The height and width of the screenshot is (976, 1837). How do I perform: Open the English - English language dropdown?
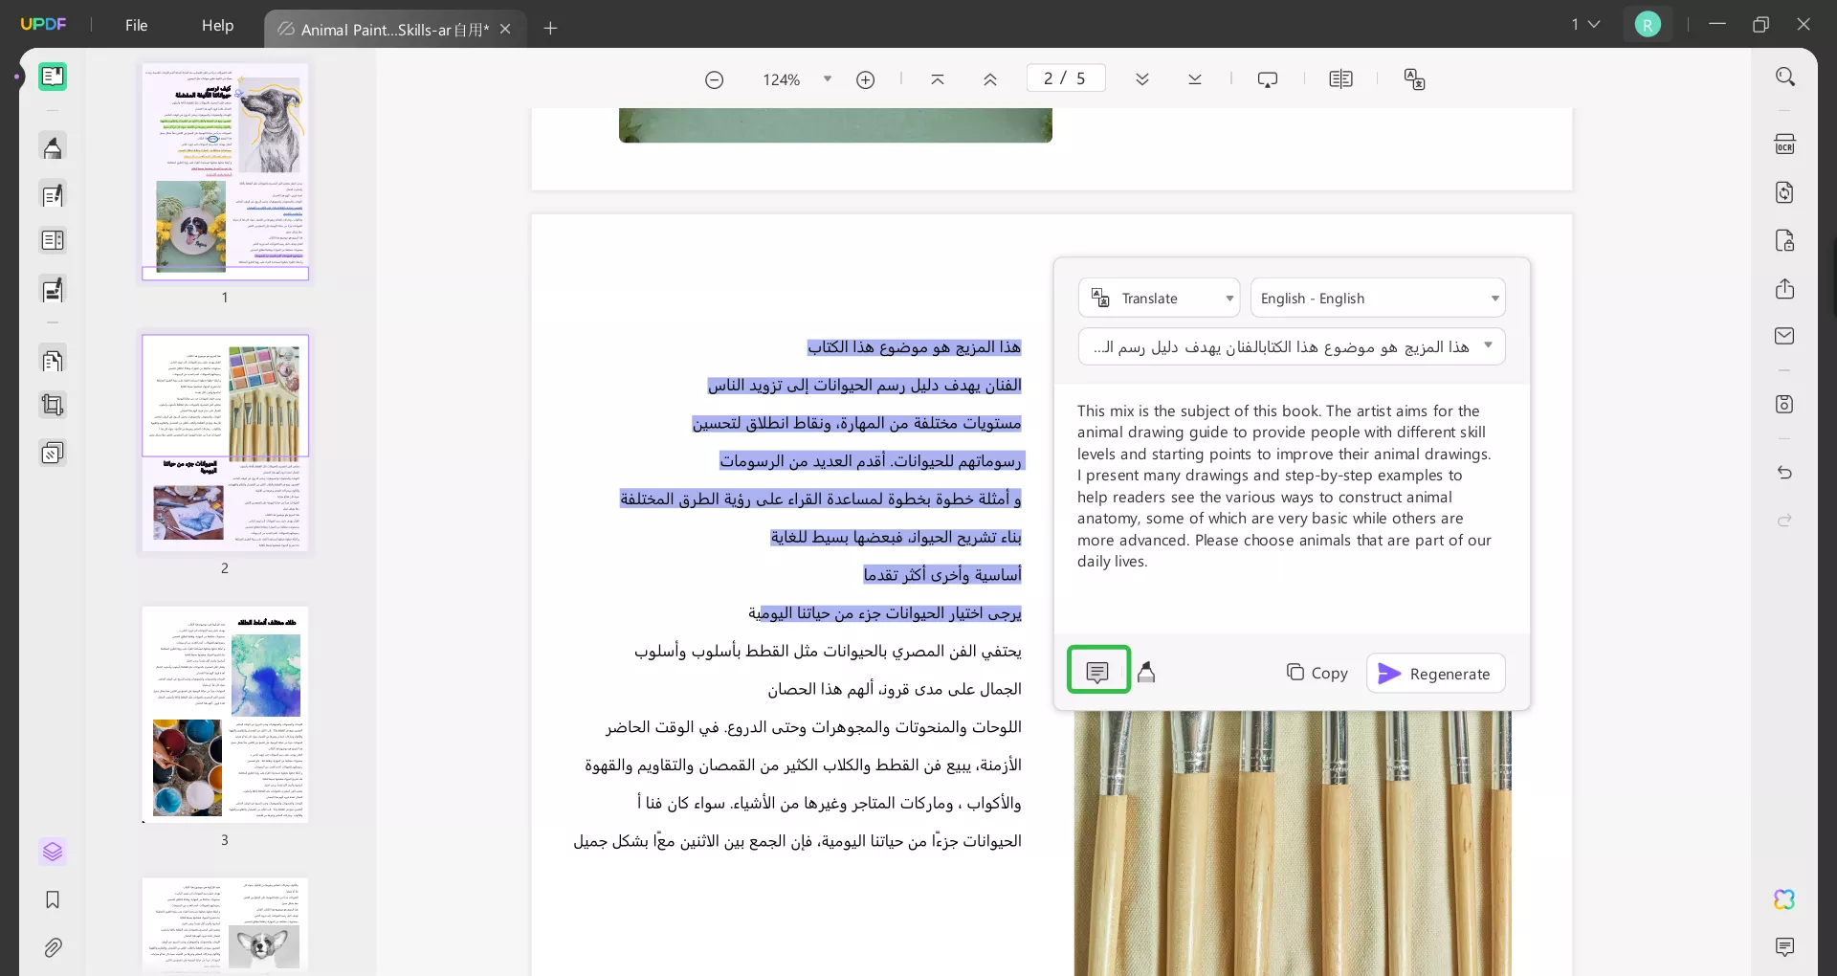[1378, 298]
